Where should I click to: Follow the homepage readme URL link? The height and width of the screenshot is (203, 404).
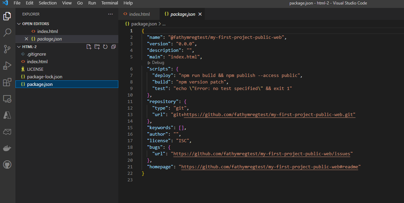coord(270,167)
